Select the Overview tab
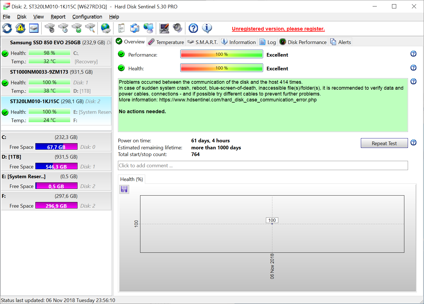 [130, 41]
